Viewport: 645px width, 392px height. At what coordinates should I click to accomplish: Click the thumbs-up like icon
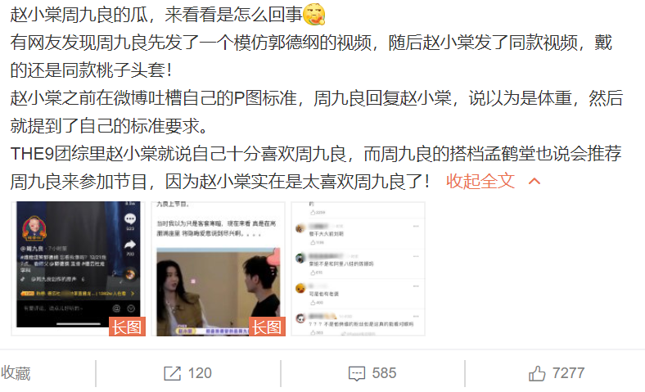click(x=537, y=373)
